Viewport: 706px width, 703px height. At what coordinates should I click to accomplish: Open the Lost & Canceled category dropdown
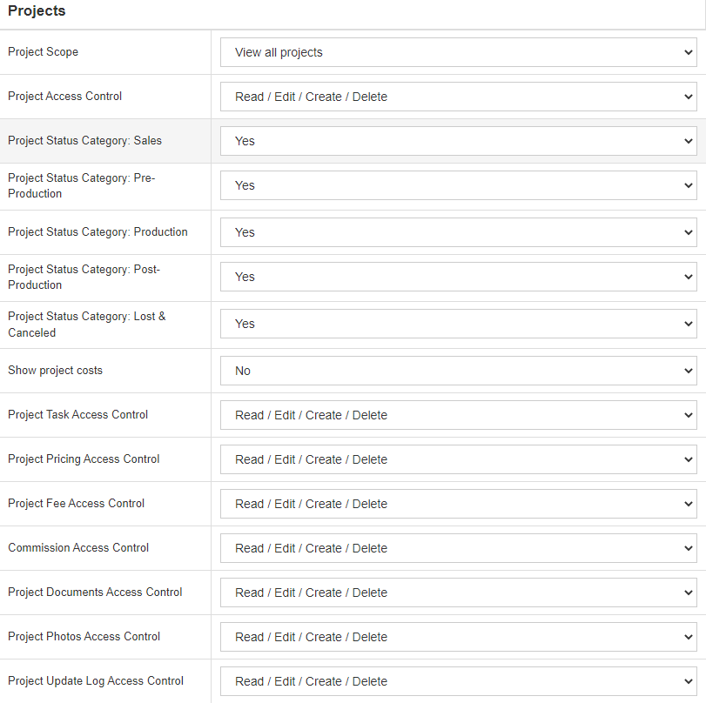tap(457, 324)
